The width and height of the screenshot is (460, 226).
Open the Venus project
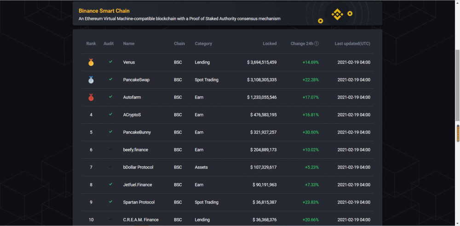(x=129, y=62)
